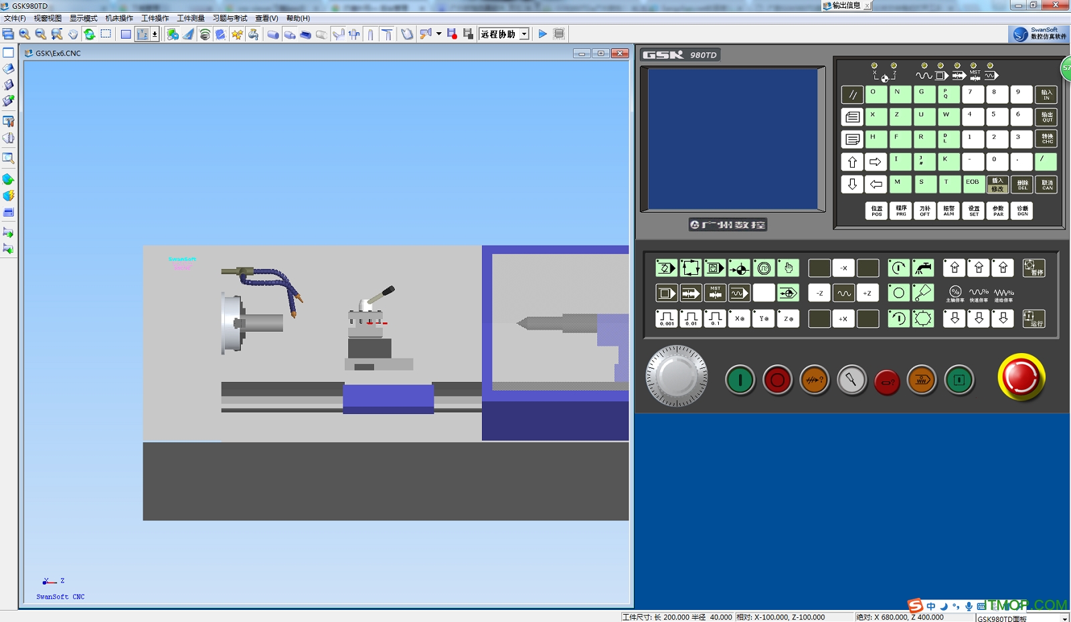This screenshot has width=1071, height=622.
Task: Click the 运行 cycle start key
Action: [x=1034, y=318]
